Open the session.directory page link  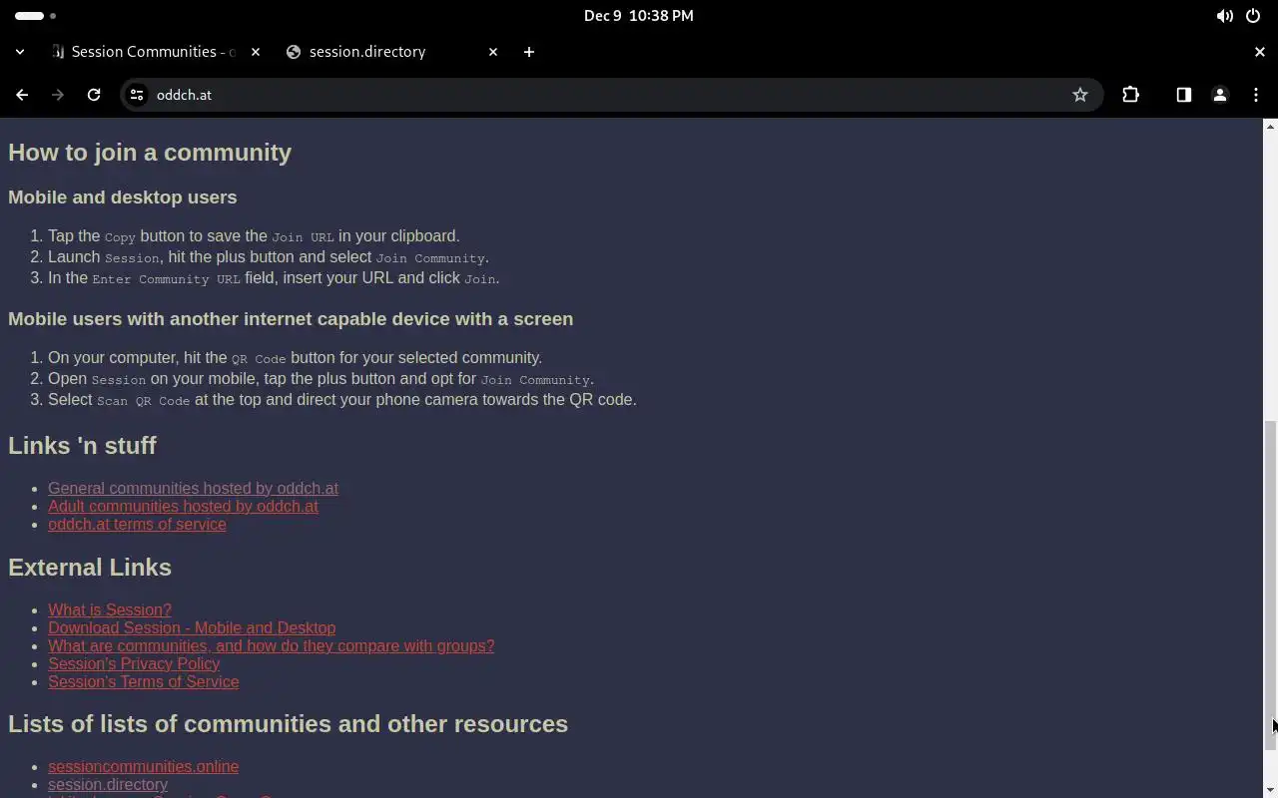108,784
